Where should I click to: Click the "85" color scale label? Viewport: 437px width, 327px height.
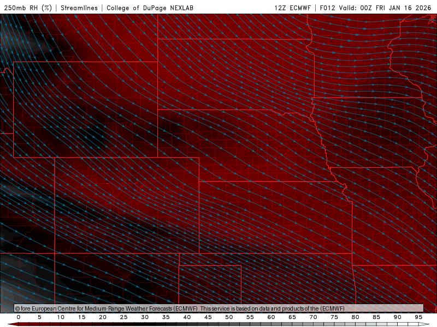tap(376, 317)
